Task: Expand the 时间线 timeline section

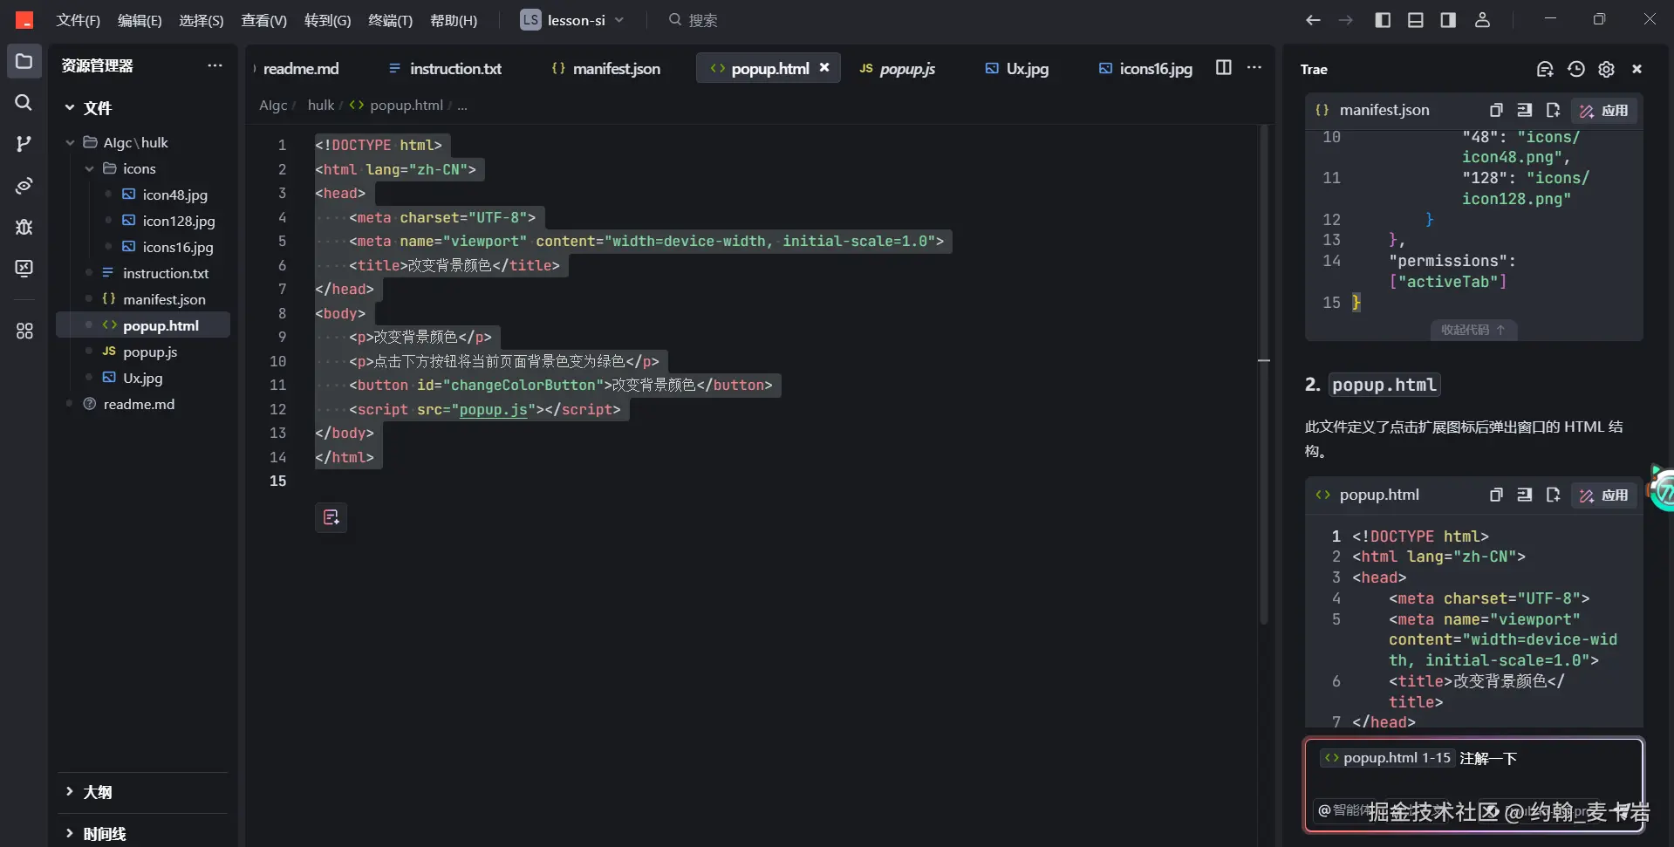Action: coord(70,833)
